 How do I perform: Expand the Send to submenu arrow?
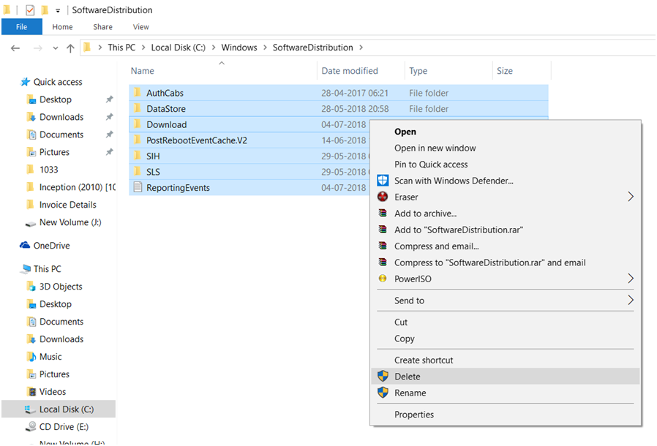pos(631,300)
